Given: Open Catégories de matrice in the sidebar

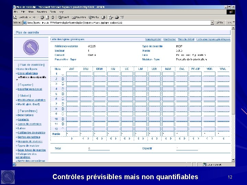Looking at the screenshot, I should pos(32,133).
